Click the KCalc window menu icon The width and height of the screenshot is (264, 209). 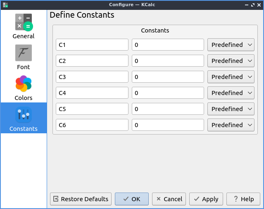pyautogui.click(x=5, y=5)
